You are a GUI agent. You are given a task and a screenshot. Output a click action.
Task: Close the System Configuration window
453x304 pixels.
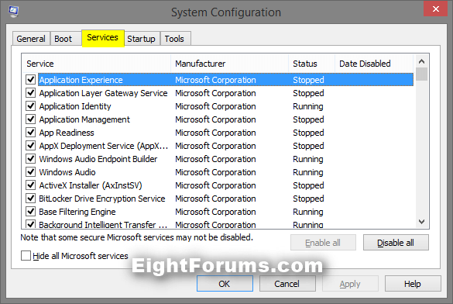[435, 9]
